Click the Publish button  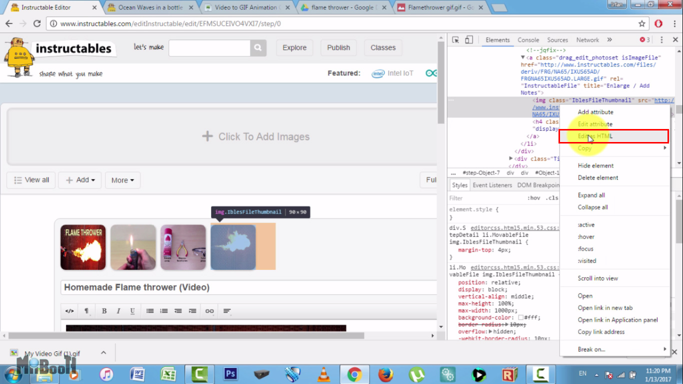pos(338,48)
